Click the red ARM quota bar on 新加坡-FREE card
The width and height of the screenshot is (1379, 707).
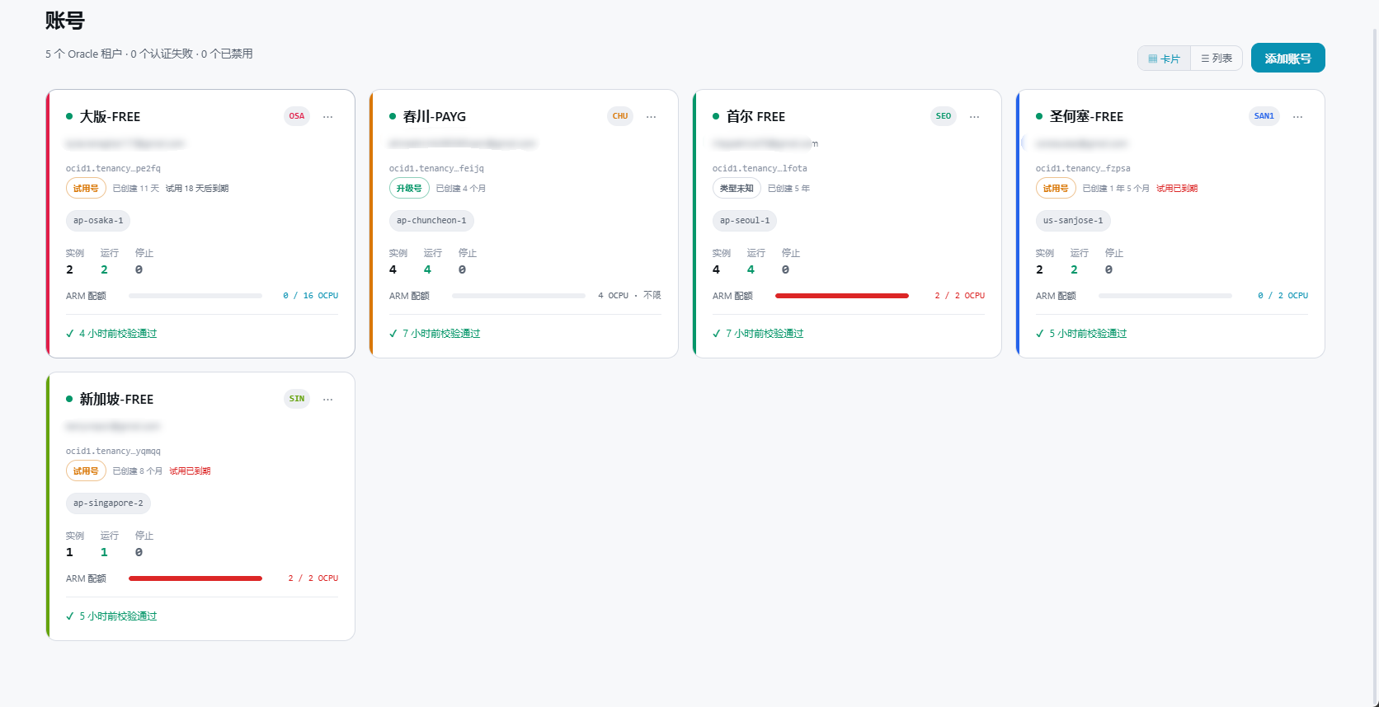[x=195, y=578]
